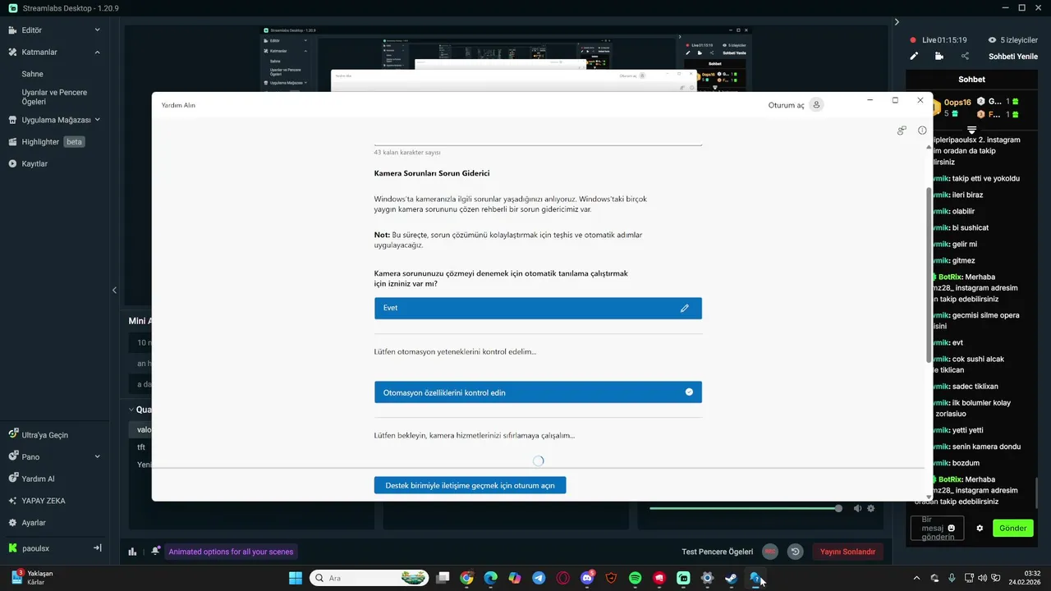This screenshot has height=591, width=1051.
Task: Select Sahne under Katmanlar
Action: tap(33, 74)
